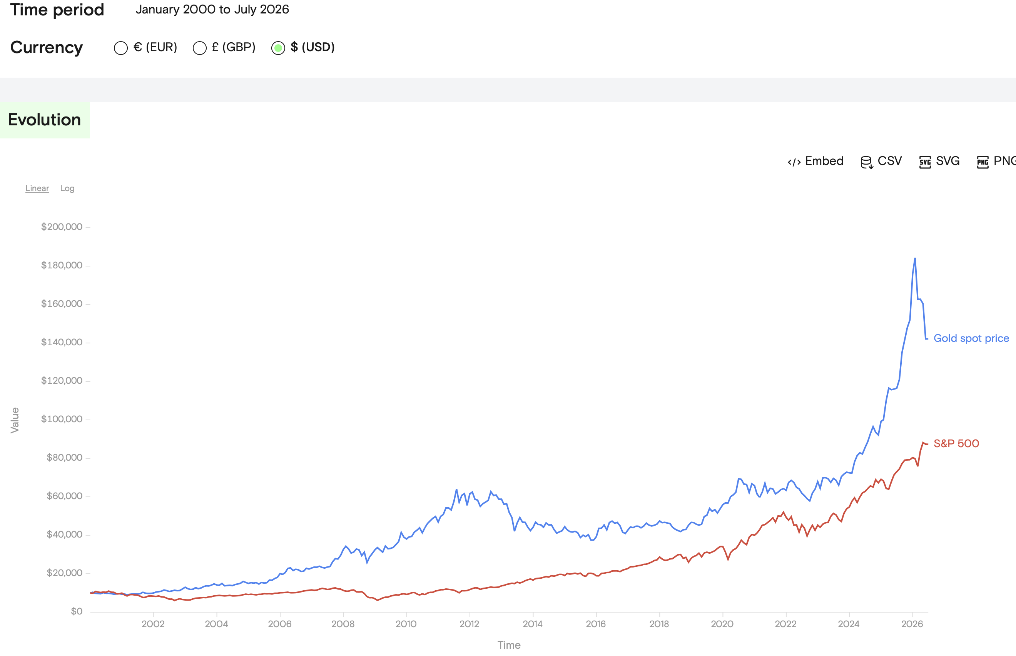Click the 2020 tick on time axis
Screen dimensions: 1016x656
[722, 624]
